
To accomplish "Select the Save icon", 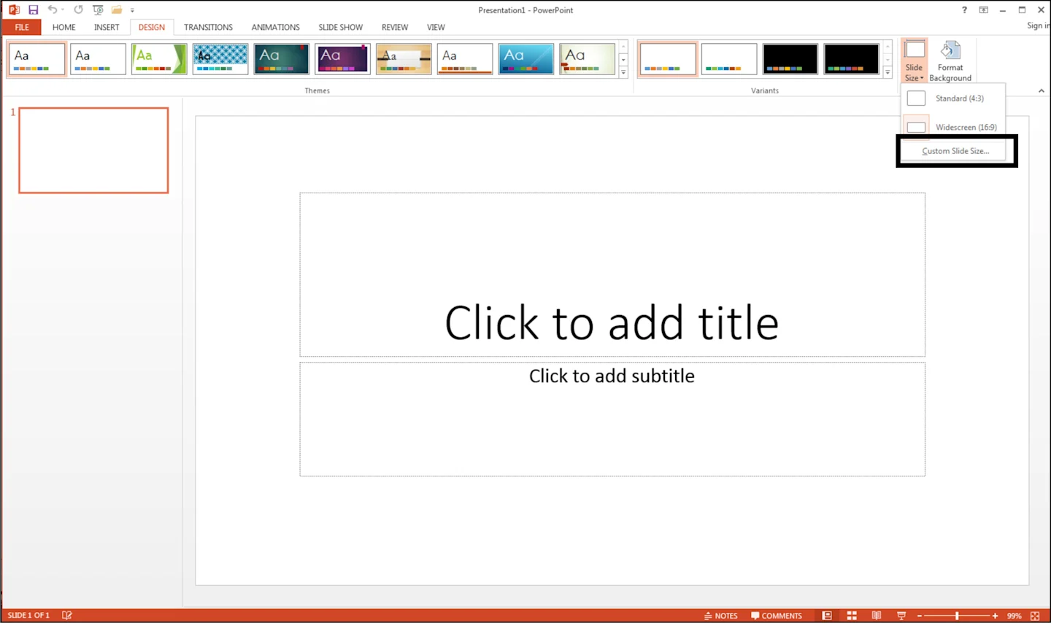I will [33, 9].
